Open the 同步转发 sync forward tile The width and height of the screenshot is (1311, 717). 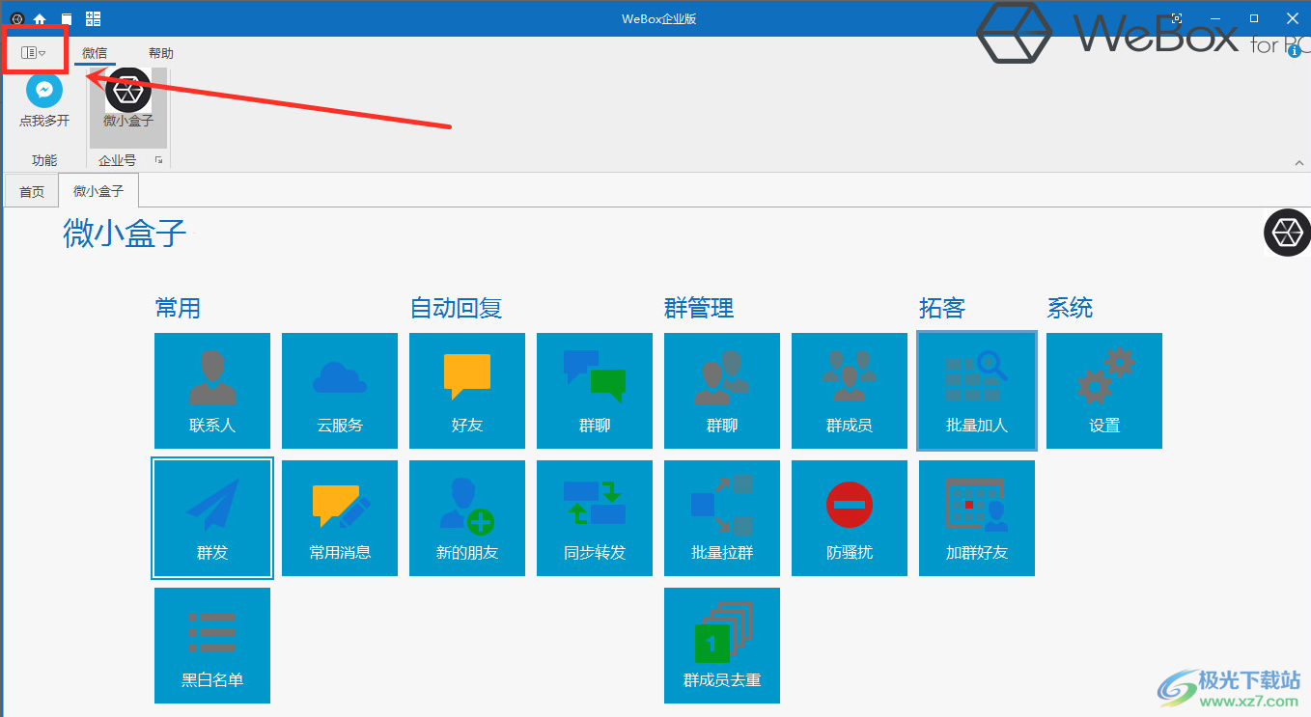tap(595, 518)
